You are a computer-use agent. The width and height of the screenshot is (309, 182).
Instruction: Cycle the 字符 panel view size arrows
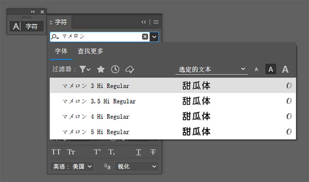tap(51, 22)
